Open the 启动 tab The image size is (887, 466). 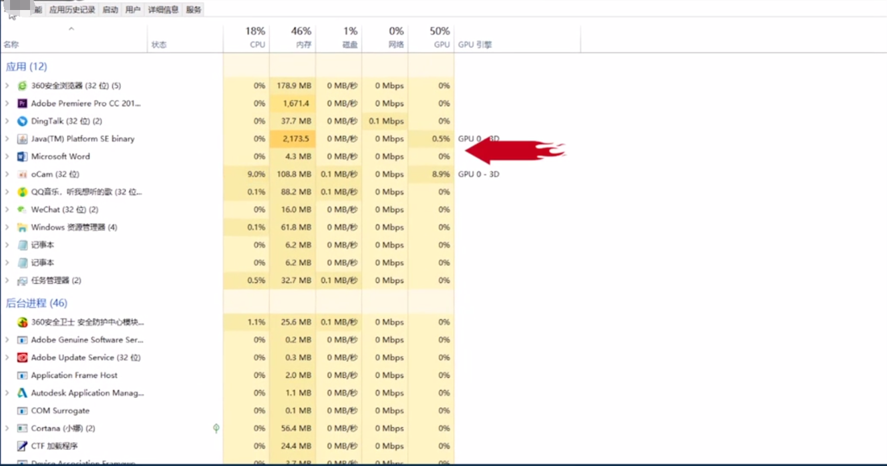pyautogui.click(x=110, y=9)
